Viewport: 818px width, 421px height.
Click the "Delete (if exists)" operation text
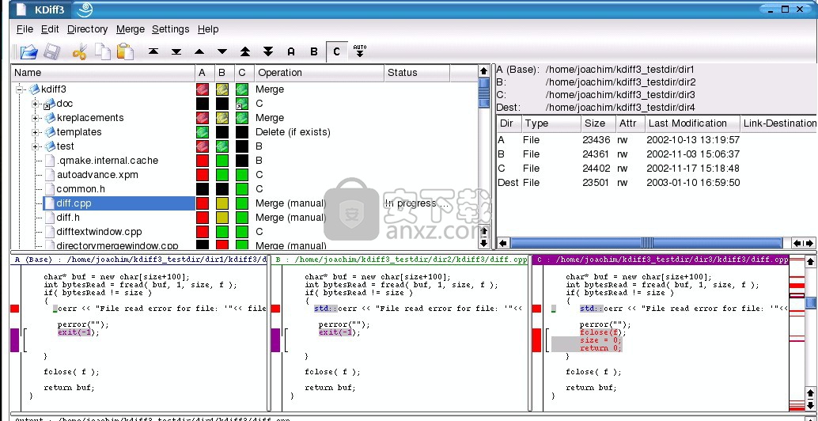point(293,132)
